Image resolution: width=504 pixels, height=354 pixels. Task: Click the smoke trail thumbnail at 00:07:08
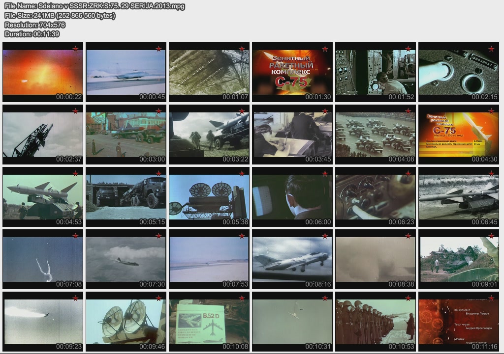(x=43, y=259)
